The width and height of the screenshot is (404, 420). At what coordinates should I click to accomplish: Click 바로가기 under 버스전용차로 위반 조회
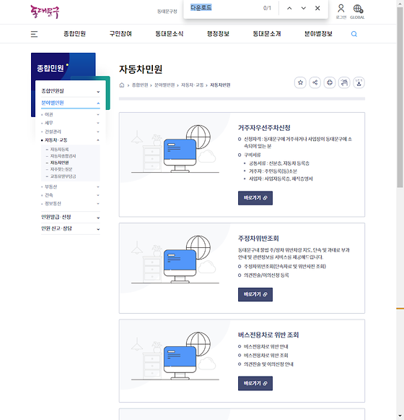[255, 383]
